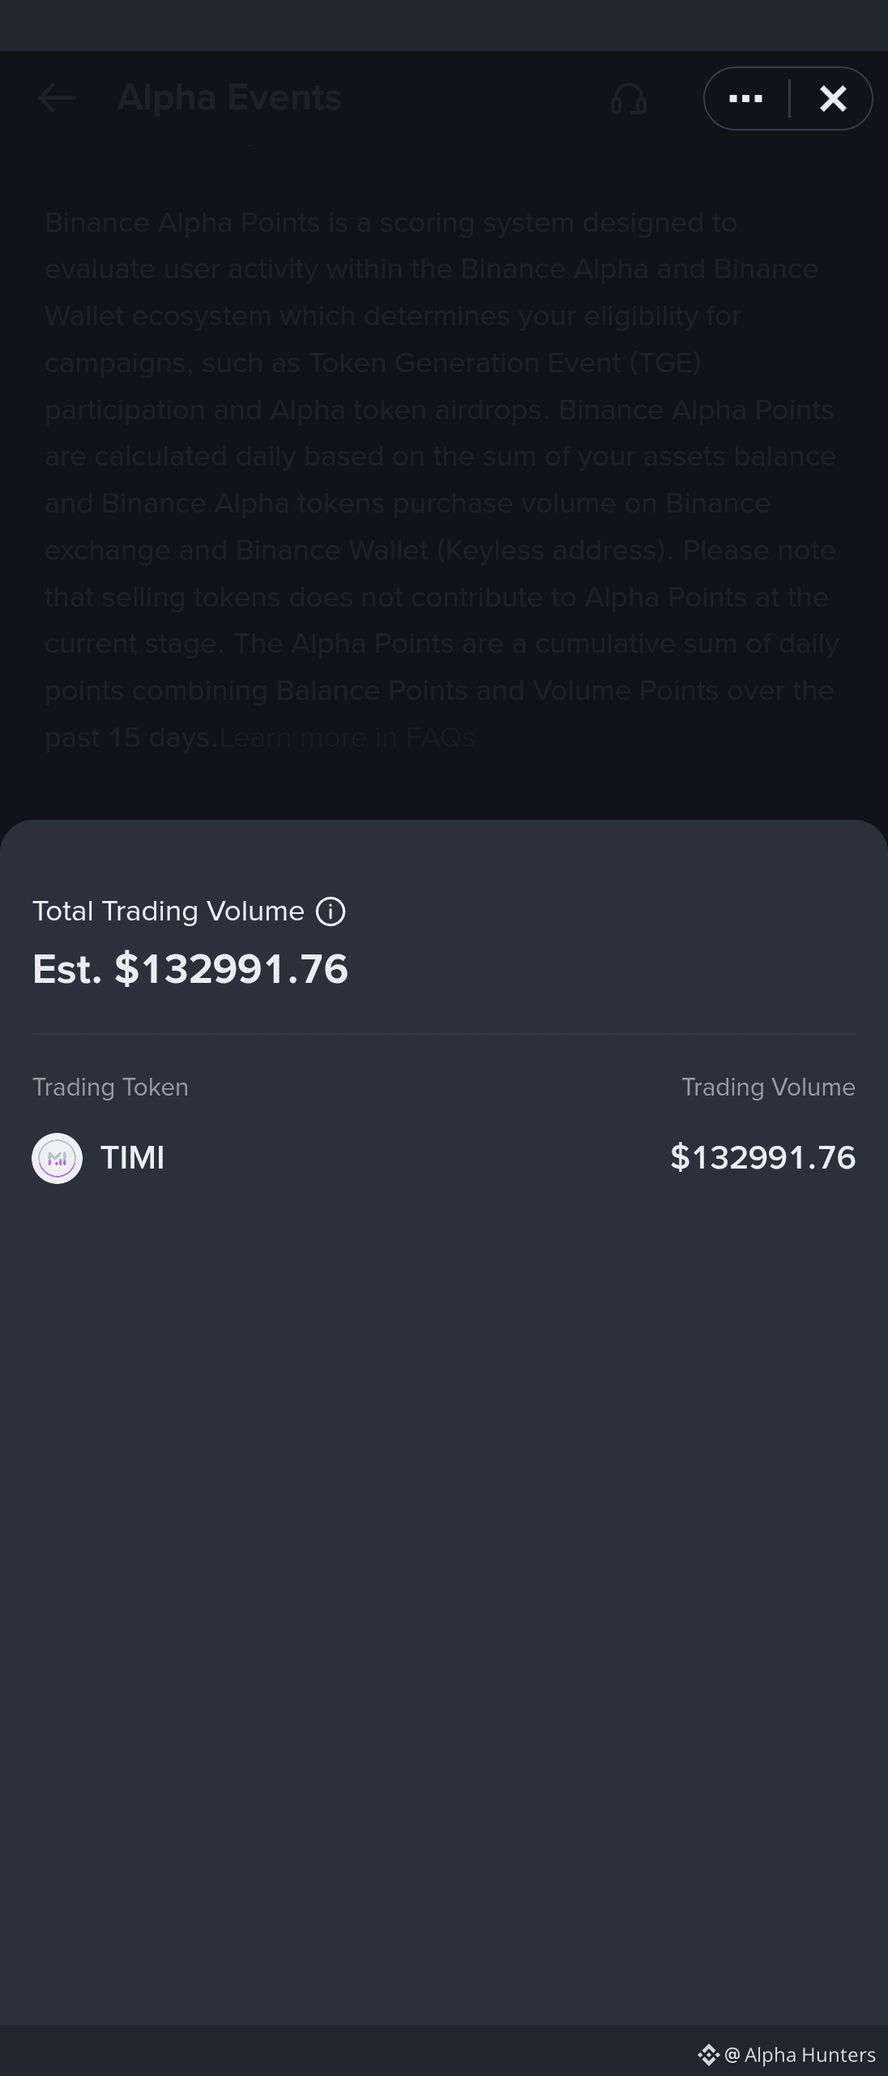Tap info icon next to Total Trading Volume
Viewport: 888px width, 2076px height.
coord(331,911)
